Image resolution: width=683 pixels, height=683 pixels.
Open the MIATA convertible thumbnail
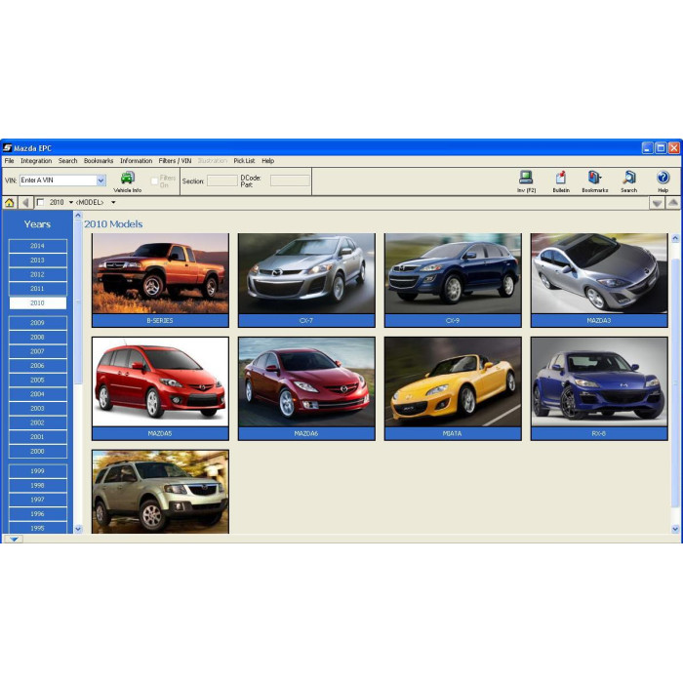coord(453,388)
